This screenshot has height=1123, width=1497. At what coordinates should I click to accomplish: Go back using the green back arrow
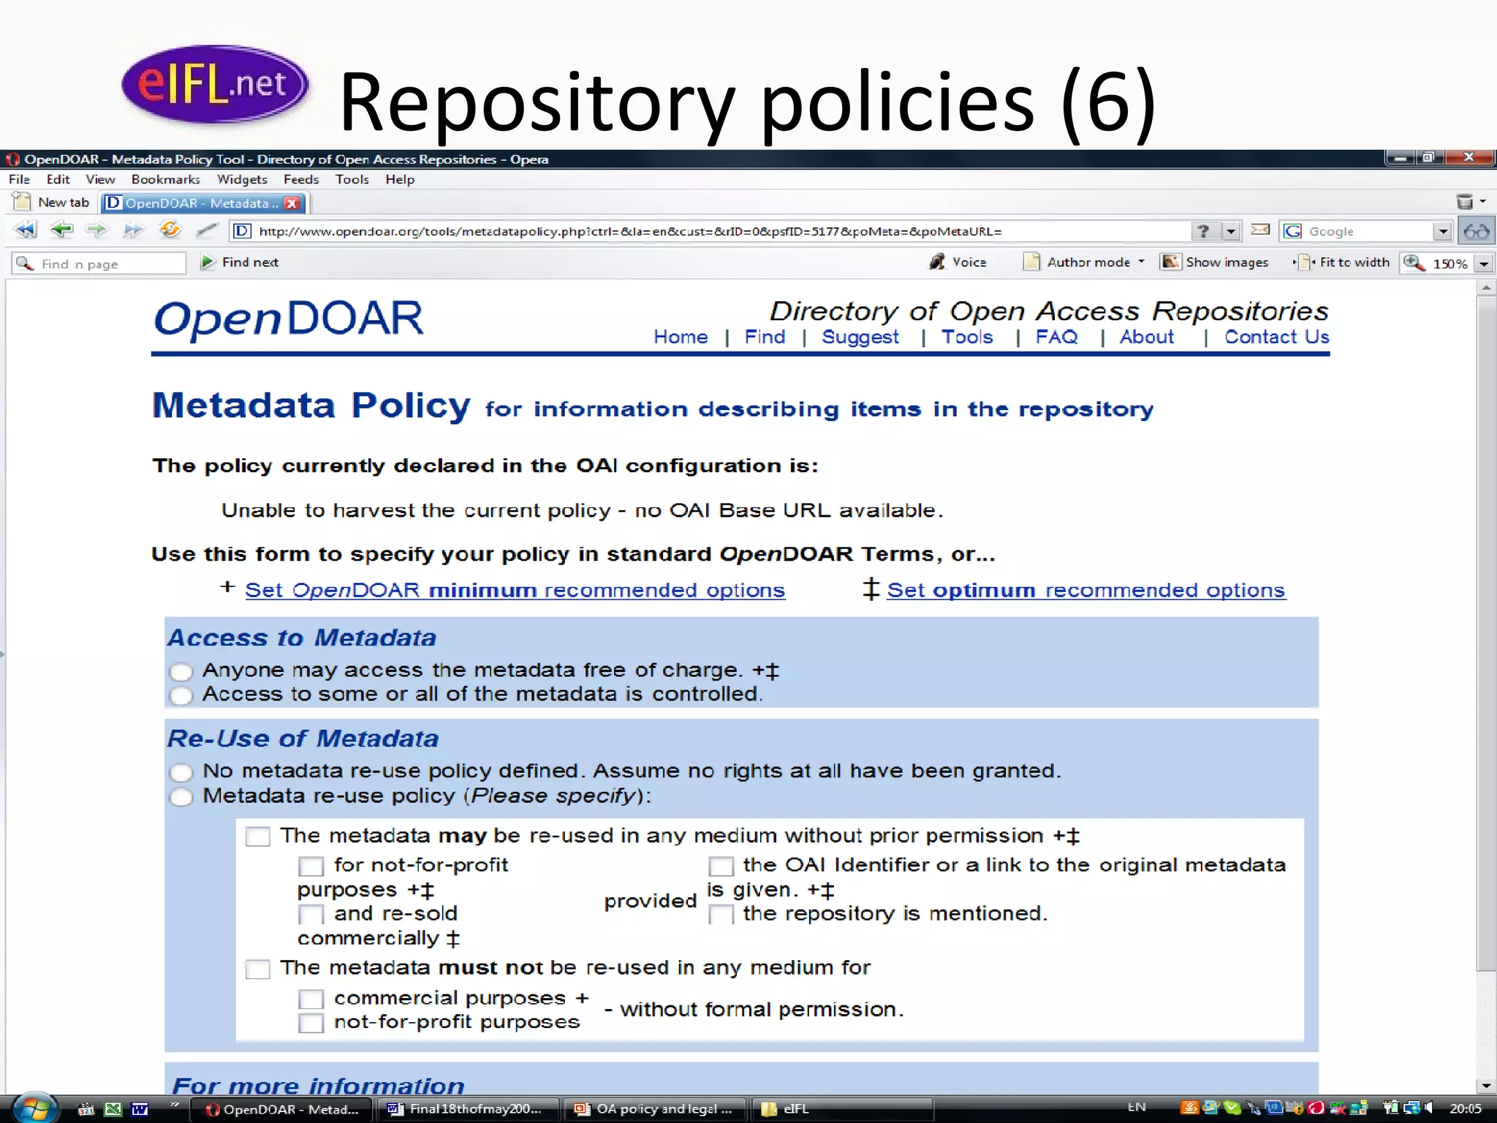(62, 230)
